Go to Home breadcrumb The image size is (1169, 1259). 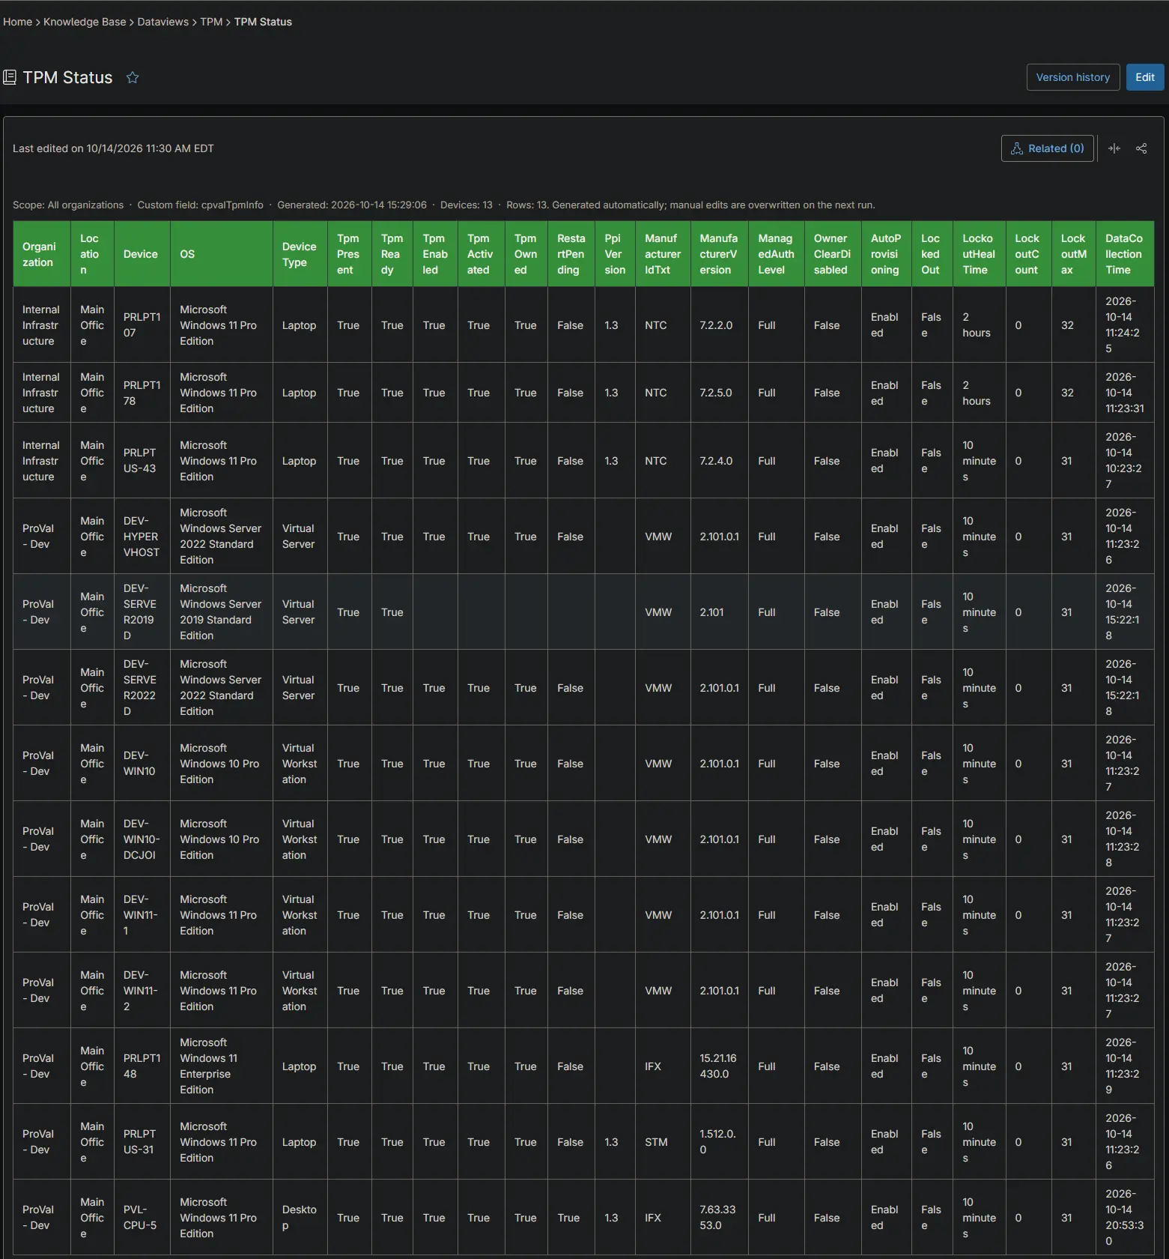click(17, 22)
